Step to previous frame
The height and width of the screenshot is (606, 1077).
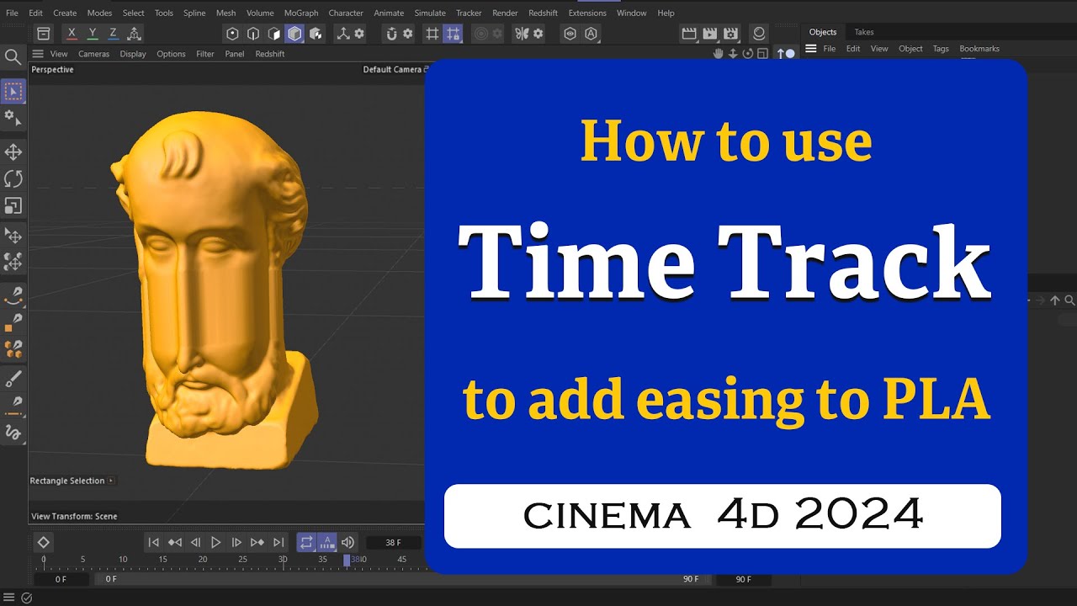[195, 543]
